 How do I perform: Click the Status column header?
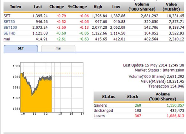109,97
